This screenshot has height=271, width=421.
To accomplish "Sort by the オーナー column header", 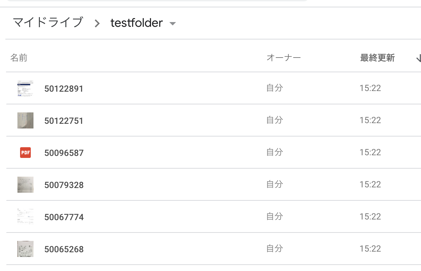I will [283, 58].
